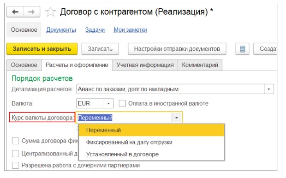The image size is (286, 178).
Task: Click the Порядок расчетов section heading
Action: [x=42, y=78]
